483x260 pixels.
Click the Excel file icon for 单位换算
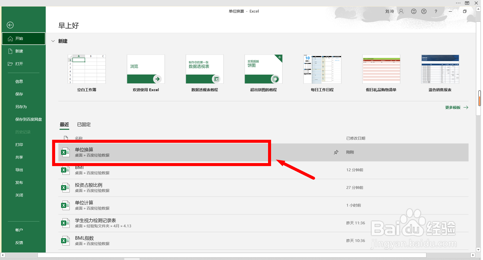(x=65, y=152)
